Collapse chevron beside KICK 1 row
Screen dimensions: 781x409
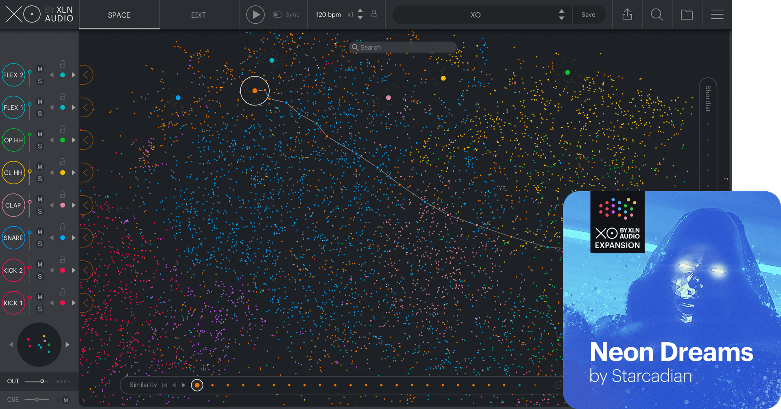86,303
